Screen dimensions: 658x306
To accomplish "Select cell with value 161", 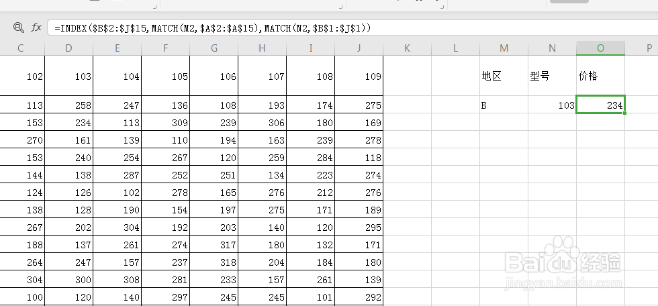I will [68, 140].
